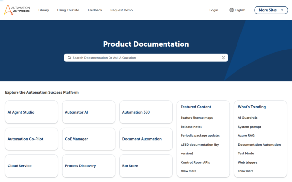Click Explore the Automation Success Platform heading
The image size is (292, 182).
click(x=42, y=92)
